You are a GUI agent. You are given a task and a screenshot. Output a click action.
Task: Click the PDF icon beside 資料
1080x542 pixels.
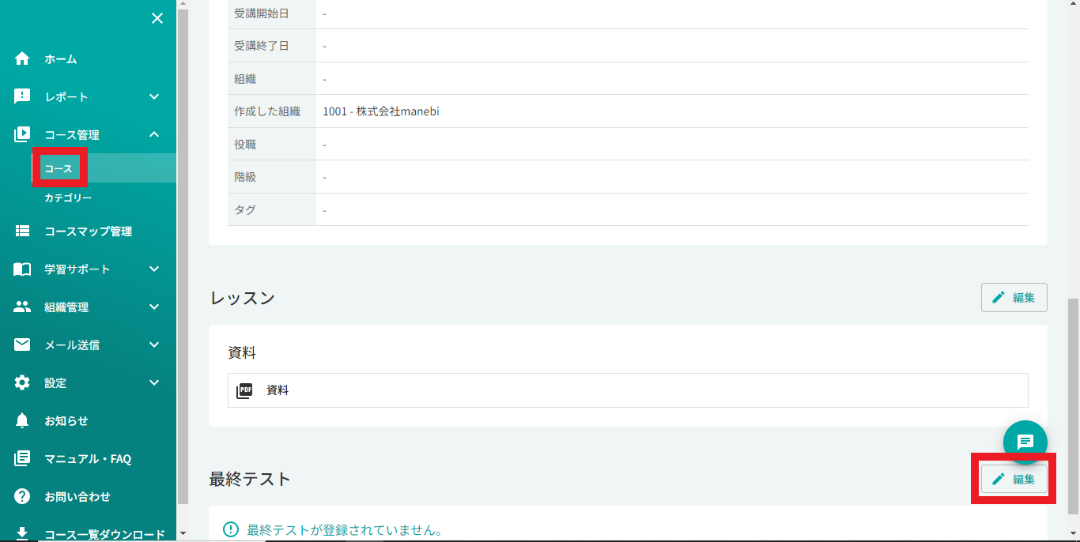point(244,390)
